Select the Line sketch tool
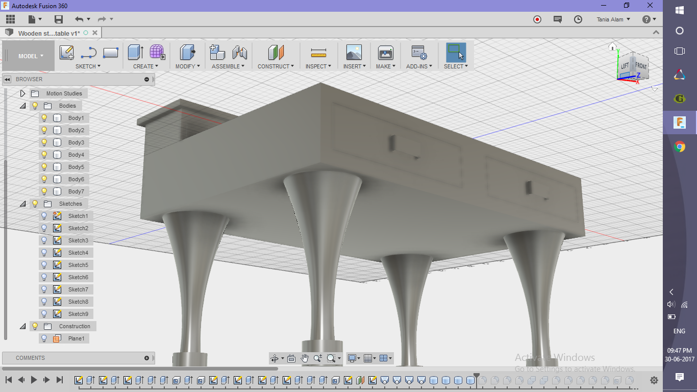The width and height of the screenshot is (697, 392). click(x=89, y=52)
